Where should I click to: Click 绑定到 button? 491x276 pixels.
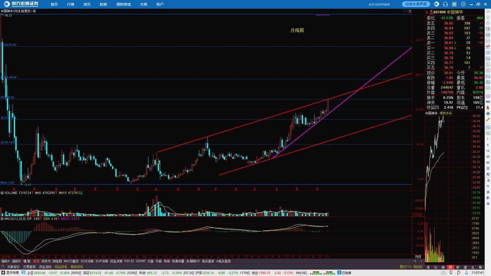pyautogui.click(x=57, y=261)
